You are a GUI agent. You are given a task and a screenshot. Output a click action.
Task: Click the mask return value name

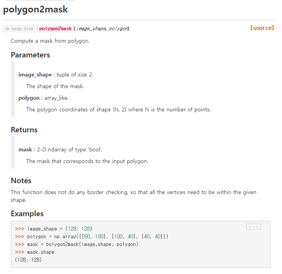coord(25,149)
